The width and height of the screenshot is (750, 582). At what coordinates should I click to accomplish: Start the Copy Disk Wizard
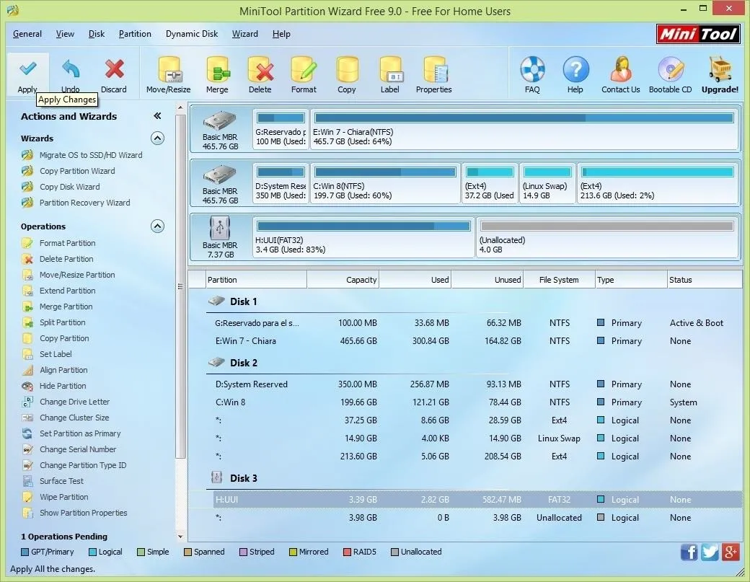[x=70, y=187]
